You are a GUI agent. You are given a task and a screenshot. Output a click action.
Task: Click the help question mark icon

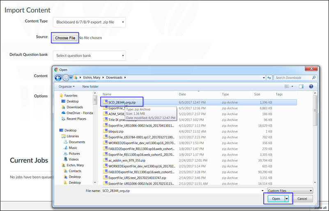(x=311, y=86)
